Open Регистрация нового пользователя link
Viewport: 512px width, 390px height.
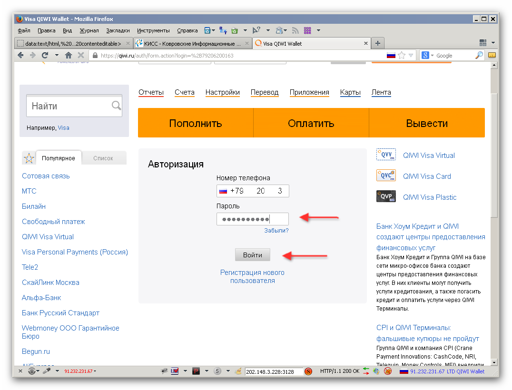(252, 276)
